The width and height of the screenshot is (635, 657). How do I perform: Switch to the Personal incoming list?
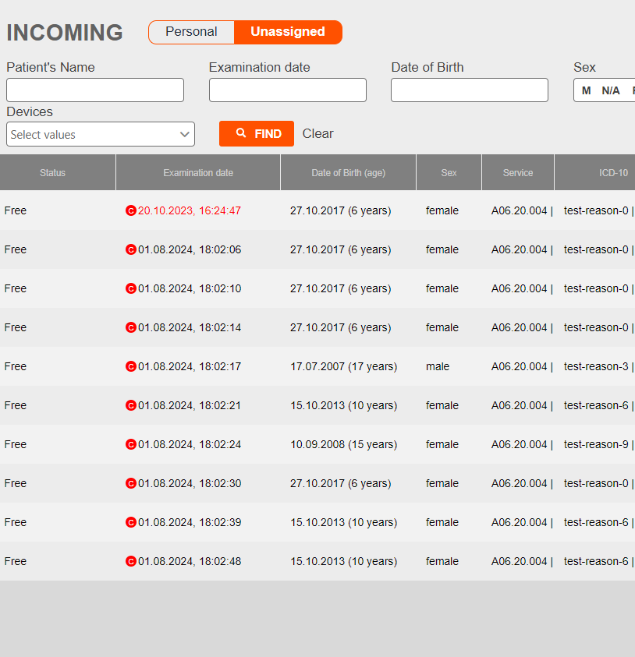click(x=191, y=32)
